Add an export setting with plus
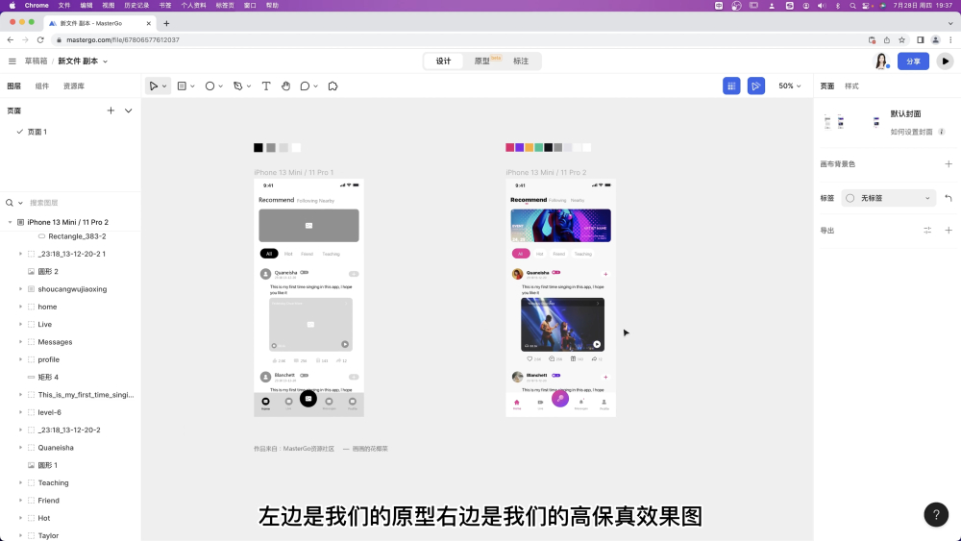 click(x=949, y=231)
